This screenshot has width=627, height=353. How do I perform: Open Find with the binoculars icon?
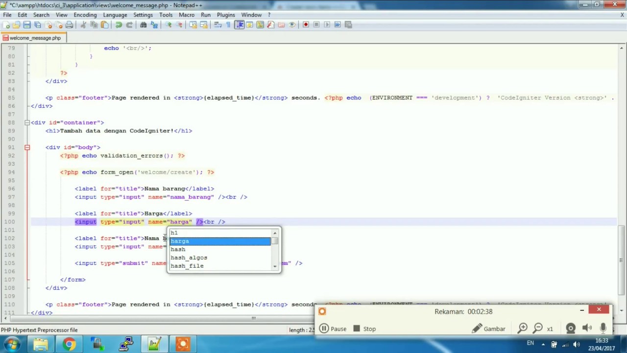click(144, 25)
